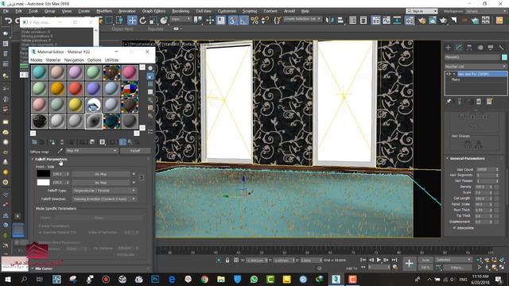
Task: Toggle Angle Snap icon
Action: (243, 21)
